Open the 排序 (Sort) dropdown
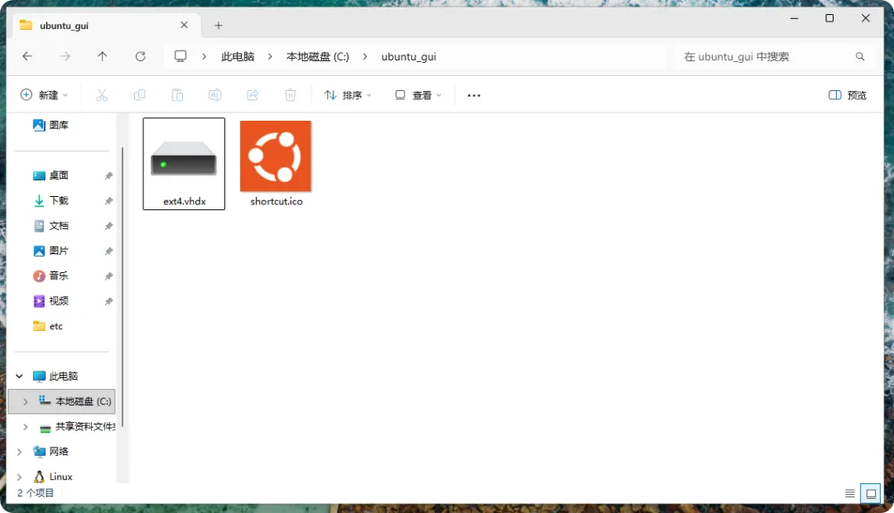This screenshot has height=513, width=894. [348, 95]
